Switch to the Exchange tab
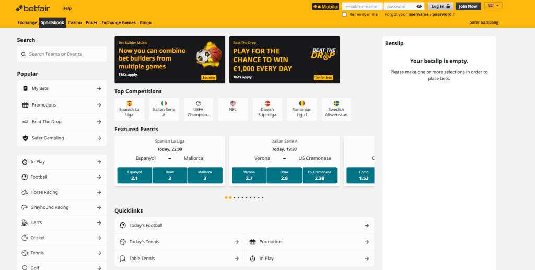The image size is (535, 270). coord(27,22)
